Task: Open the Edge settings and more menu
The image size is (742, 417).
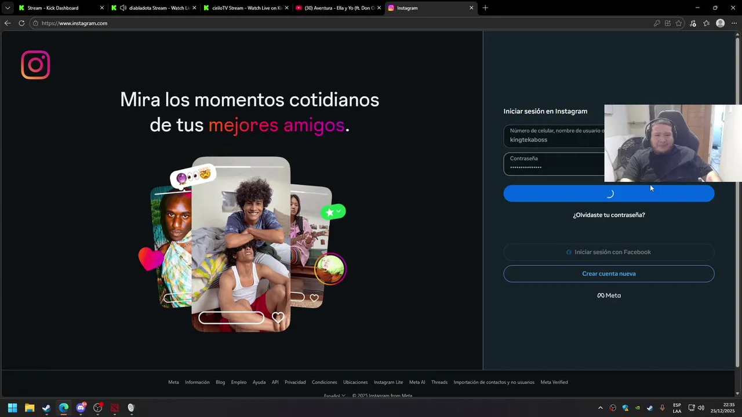Action: [x=734, y=23]
